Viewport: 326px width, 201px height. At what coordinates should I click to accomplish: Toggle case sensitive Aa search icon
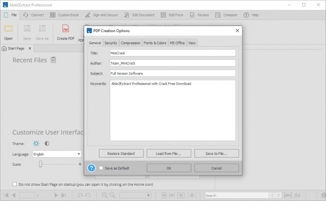(x=297, y=195)
